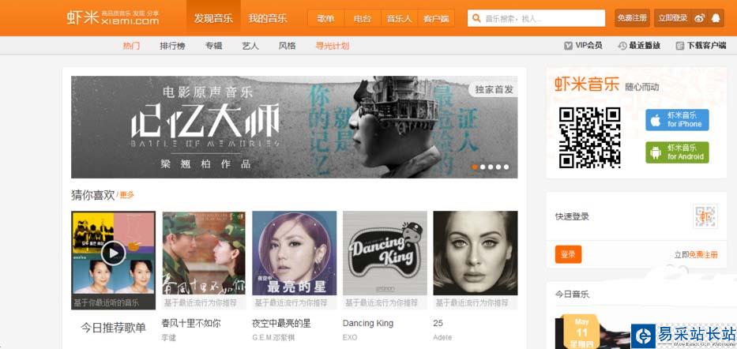The image size is (737, 349).
Task: Click the music search input field
Action: pyautogui.click(x=536, y=18)
